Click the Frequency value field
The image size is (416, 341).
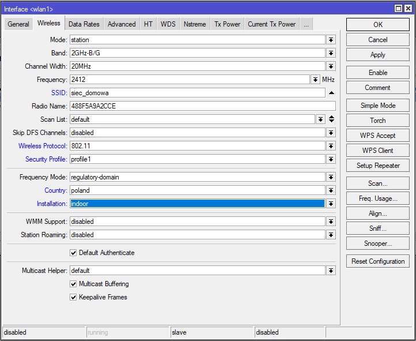tap(190, 80)
